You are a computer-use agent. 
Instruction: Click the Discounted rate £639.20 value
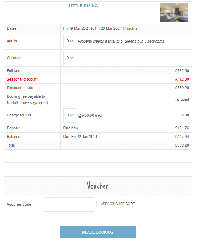click(x=182, y=88)
